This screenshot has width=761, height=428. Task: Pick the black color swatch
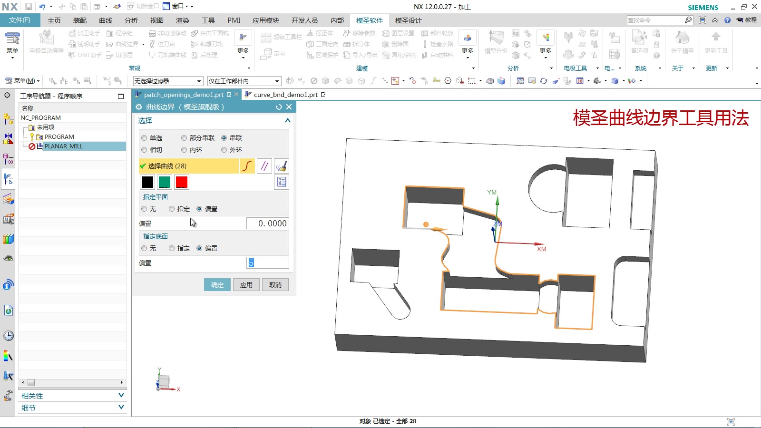click(x=147, y=182)
